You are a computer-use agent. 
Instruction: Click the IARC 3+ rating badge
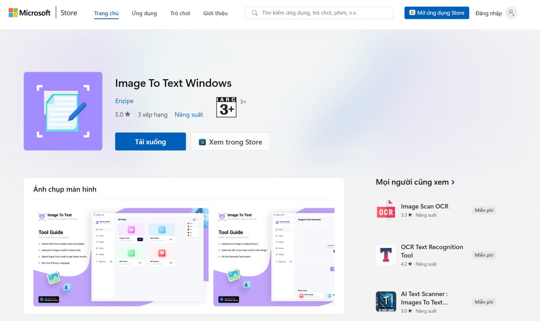226,107
